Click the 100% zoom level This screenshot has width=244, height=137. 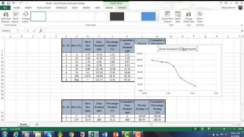pos(240,129)
